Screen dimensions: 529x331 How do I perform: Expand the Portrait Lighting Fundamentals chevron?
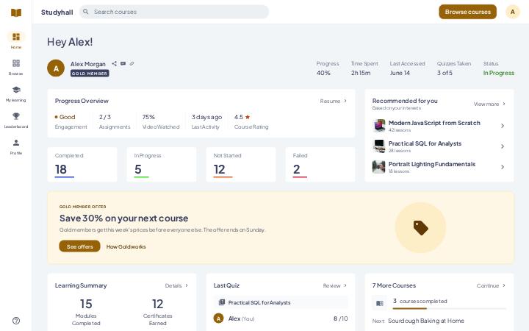click(x=503, y=167)
